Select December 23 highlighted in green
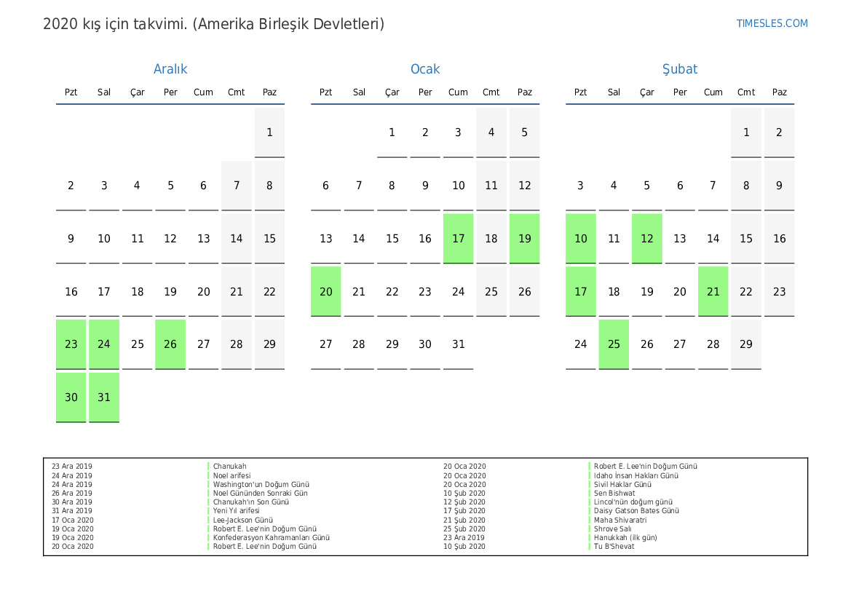 (x=71, y=344)
